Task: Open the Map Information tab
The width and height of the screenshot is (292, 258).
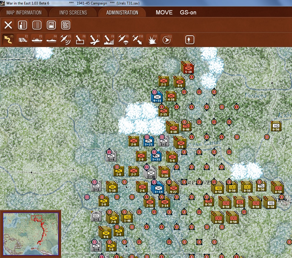Action: 24,13
